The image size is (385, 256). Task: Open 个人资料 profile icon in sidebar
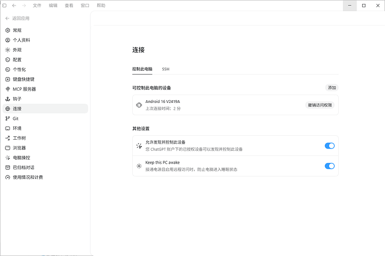tap(8, 40)
